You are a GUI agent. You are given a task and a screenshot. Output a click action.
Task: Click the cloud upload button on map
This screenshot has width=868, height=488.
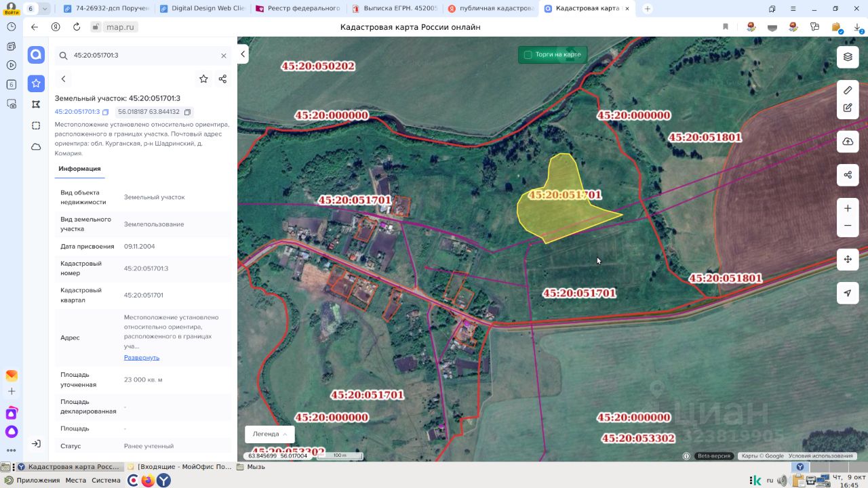848,142
